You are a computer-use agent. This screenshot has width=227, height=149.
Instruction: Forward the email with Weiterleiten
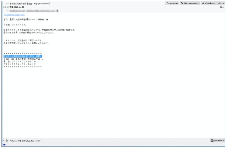(209, 3)
